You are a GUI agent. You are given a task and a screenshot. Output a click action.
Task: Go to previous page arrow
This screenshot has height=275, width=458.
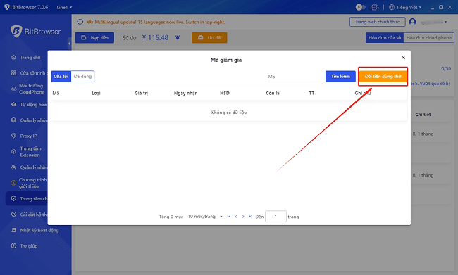(236, 217)
